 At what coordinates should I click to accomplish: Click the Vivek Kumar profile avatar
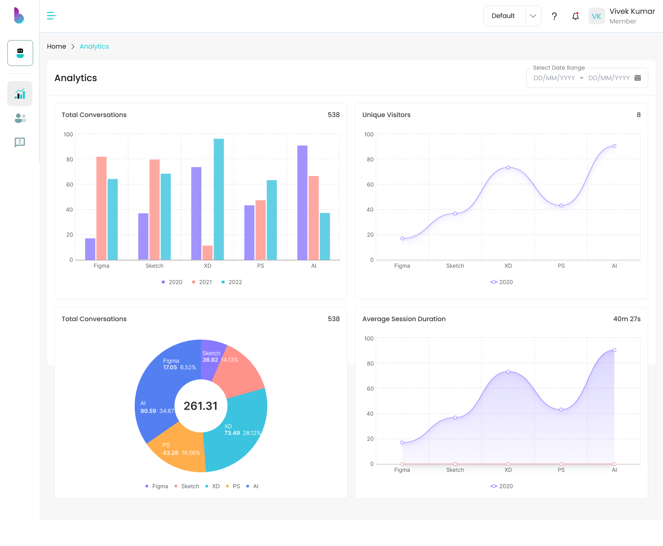596,16
